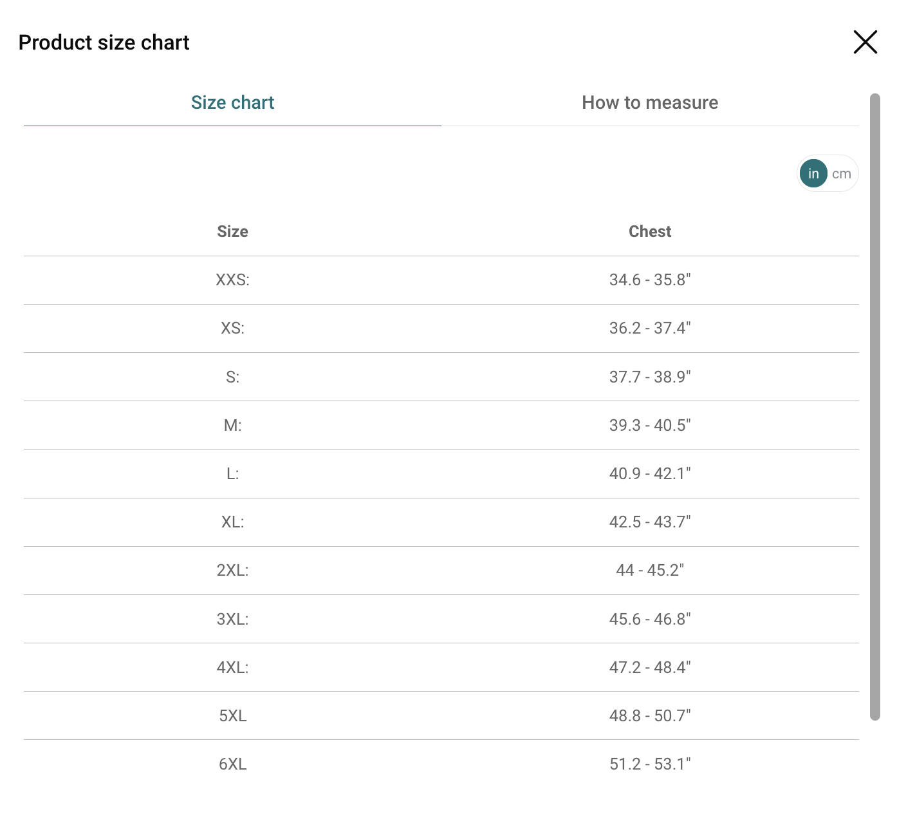
Task: Click the XL size row label
Action: click(x=232, y=522)
